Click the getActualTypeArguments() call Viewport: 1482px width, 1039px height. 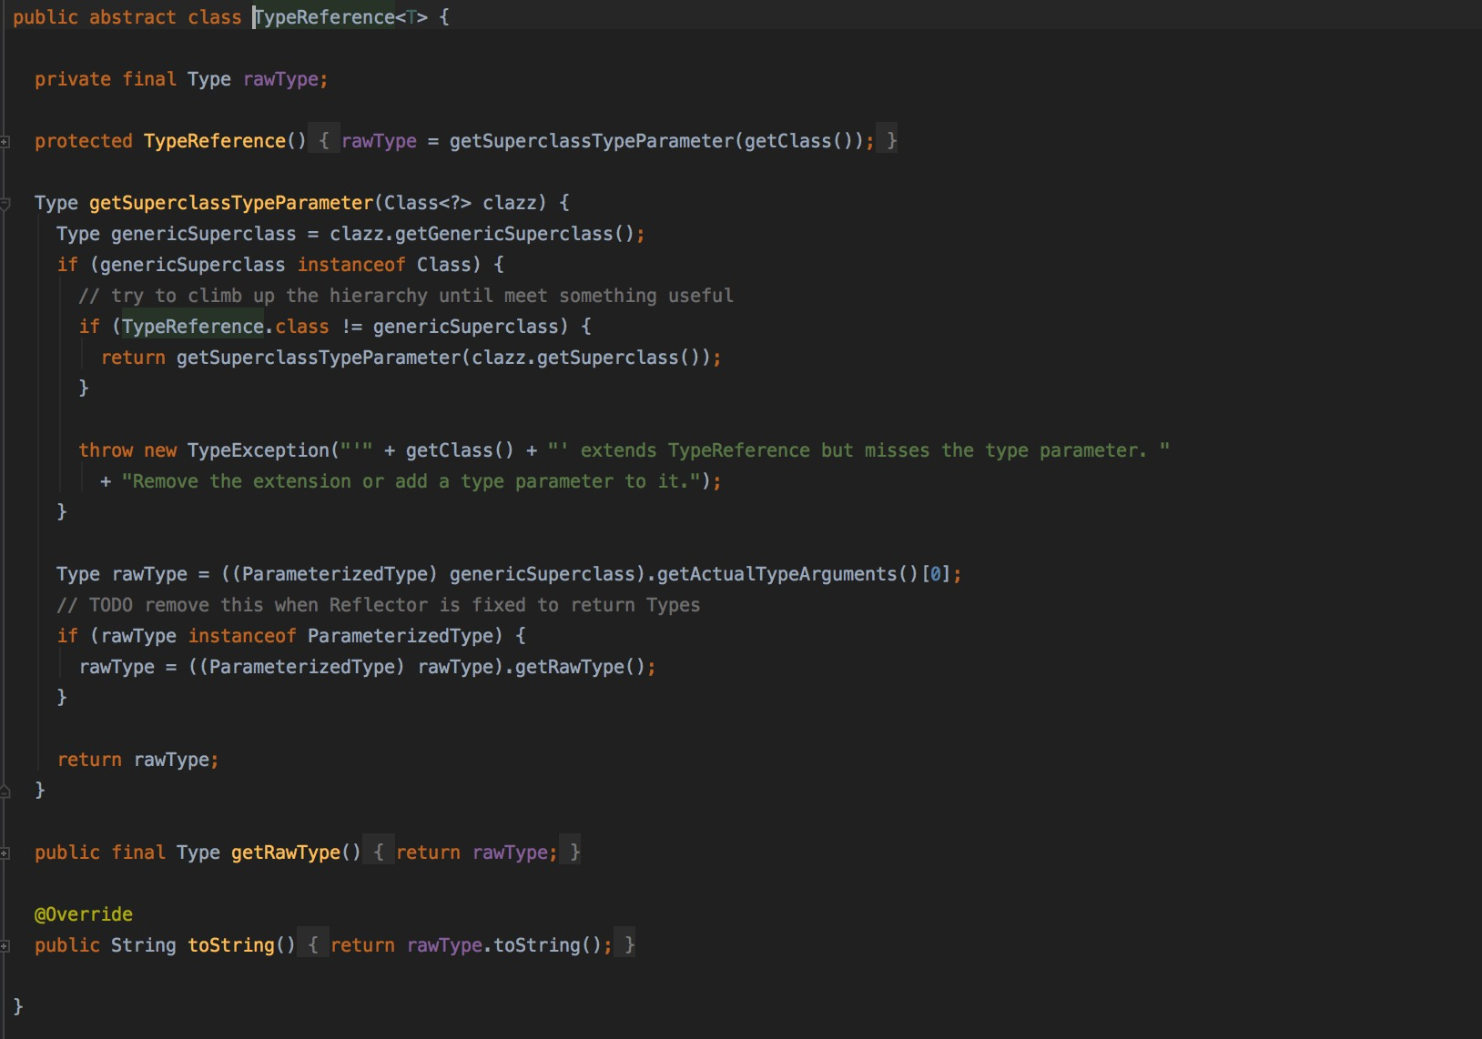coord(787,574)
